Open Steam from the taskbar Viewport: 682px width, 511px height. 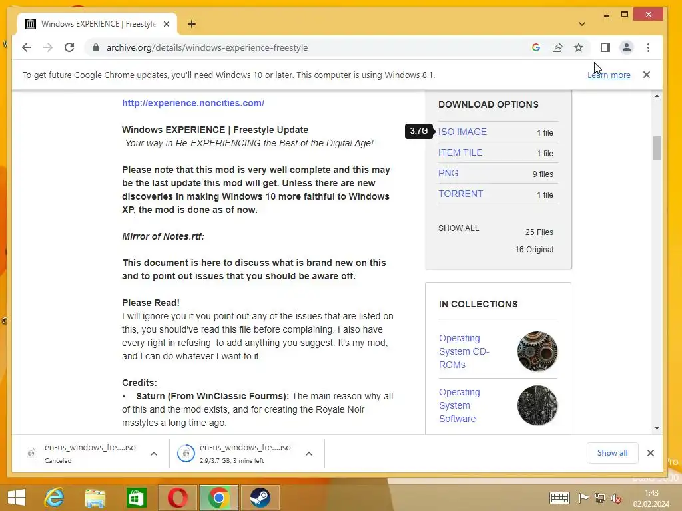click(x=260, y=498)
